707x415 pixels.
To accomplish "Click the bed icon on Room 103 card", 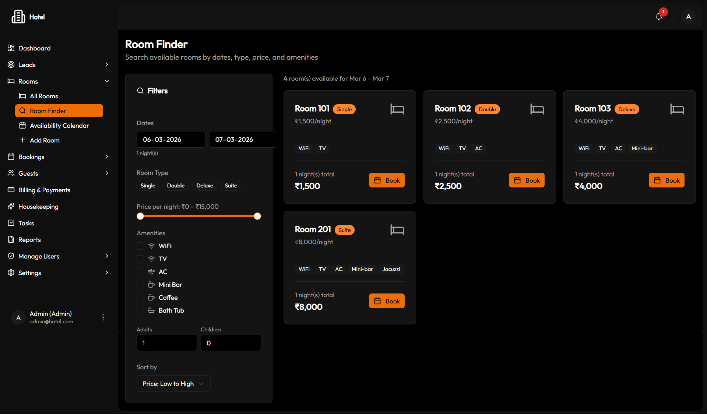I will pos(677,109).
